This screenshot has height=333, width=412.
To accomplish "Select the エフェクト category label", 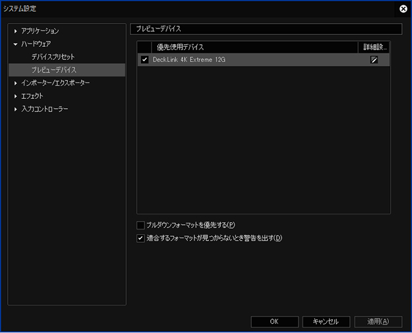I will (x=32, y=96).
